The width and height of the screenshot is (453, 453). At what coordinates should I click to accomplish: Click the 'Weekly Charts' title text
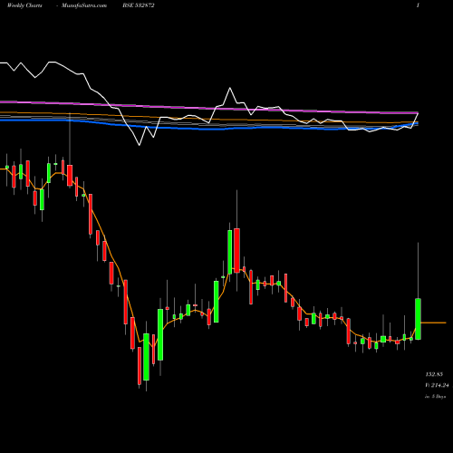pos(24,5)
